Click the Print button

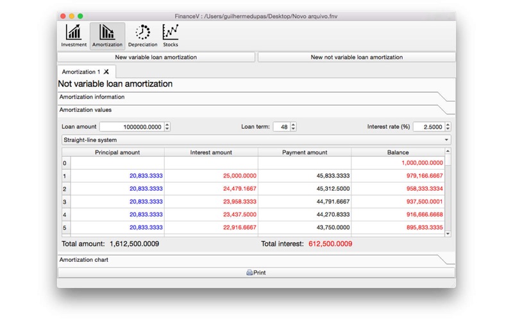pos(256,273)
